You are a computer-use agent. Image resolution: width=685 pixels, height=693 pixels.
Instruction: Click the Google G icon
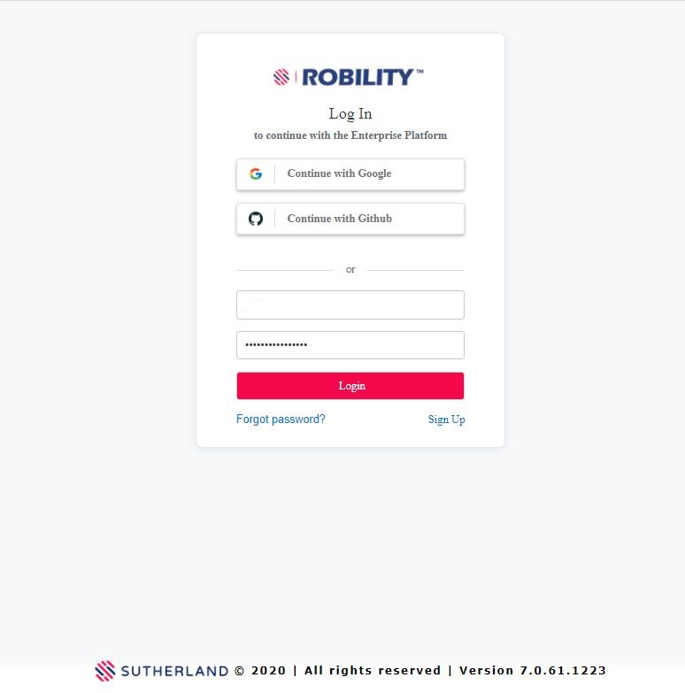point(256,174)
